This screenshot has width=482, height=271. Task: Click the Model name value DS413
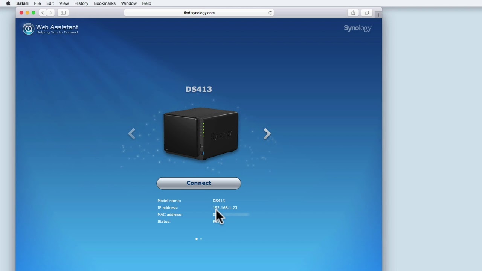click(x=218, y=201)
